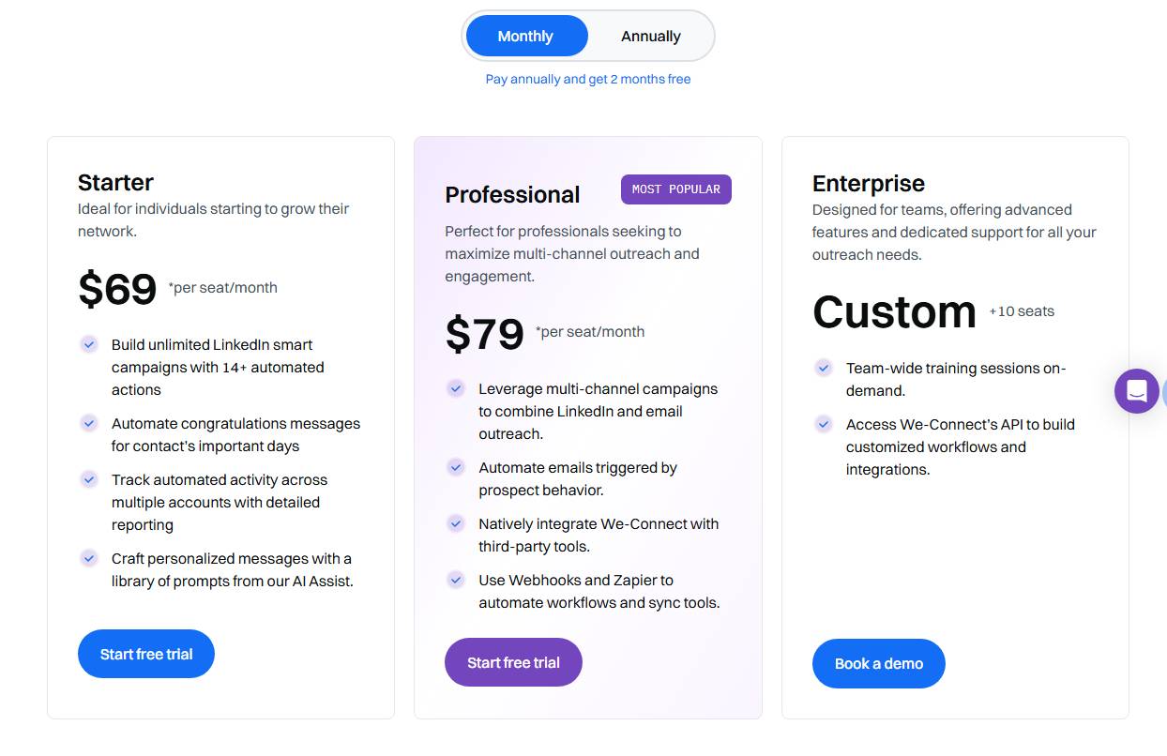Start free trial on the Starter plan
Viewport: 1167px width, 756px height.
[x=145, y=654]
